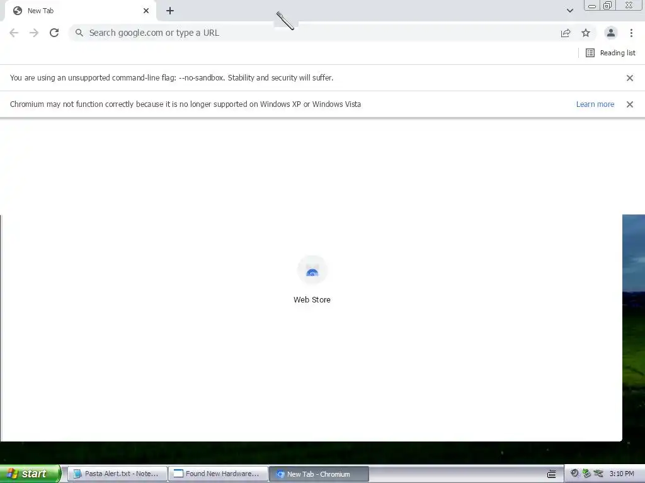Switch to Found New Hardware wizard window
This screenshot has width=645, height=483.
pos(218,474)
